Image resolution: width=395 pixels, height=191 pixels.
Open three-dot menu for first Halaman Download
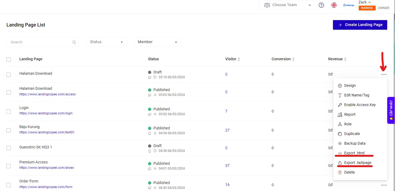click(384, 74)
